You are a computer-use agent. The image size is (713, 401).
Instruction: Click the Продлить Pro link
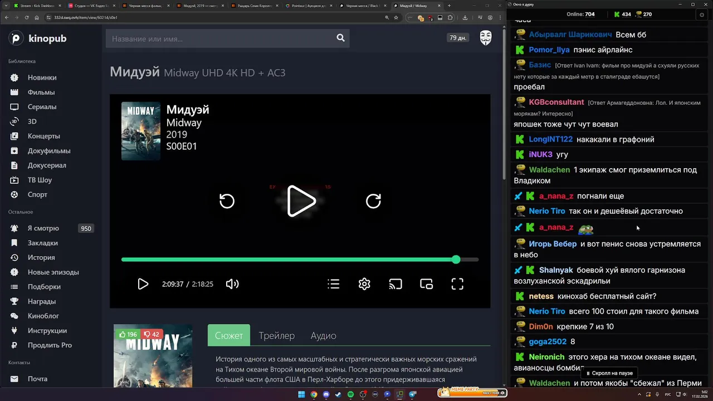tap(50, 345)
